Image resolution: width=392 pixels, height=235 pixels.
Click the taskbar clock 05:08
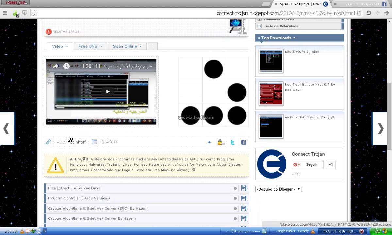click(11, 231)
